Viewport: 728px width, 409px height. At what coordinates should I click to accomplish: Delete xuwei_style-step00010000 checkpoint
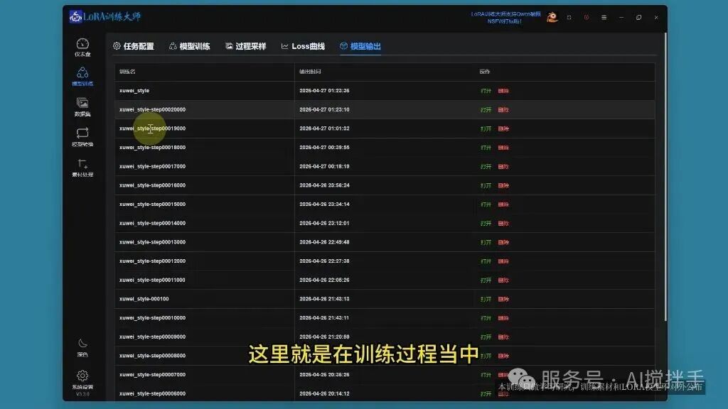(503, 318)
